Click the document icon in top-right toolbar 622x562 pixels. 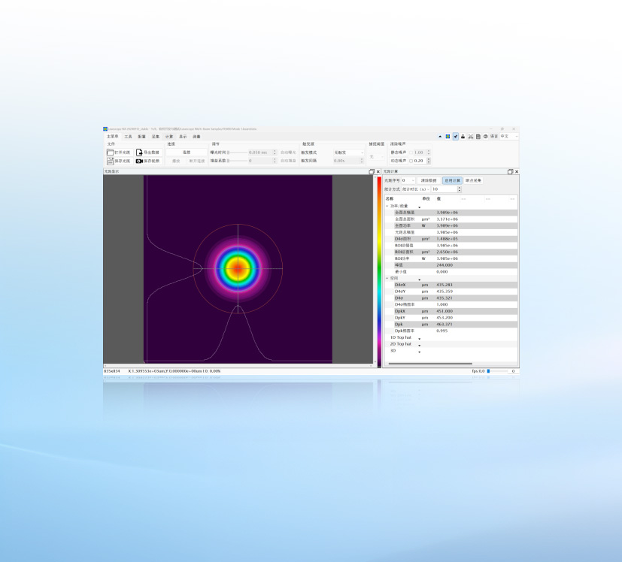(x=478, y=136)
